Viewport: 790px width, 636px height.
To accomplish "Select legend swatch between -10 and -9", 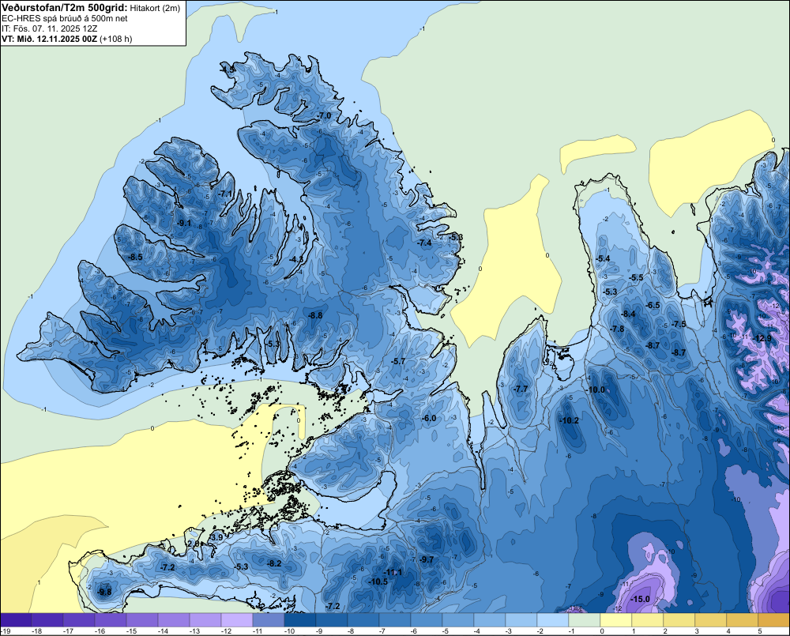I will 299,620.
